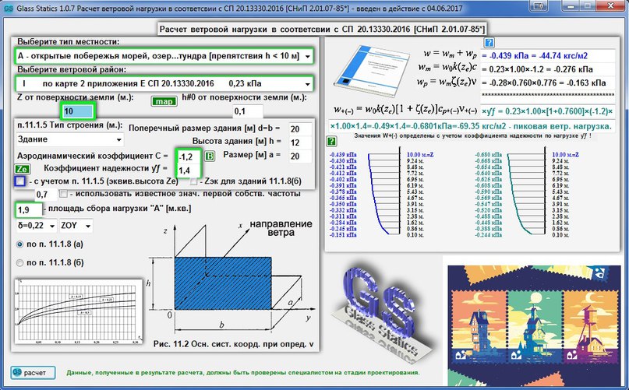The height and width of the screenshot is (390, 629).
Task: Open the δ=0,22 dropdown
Action: 37,226
